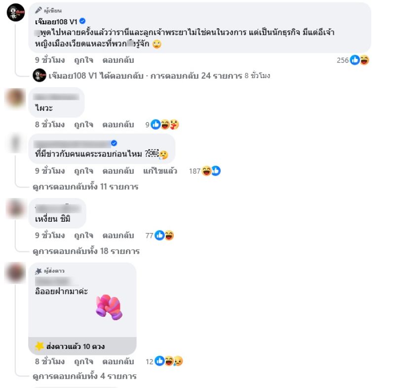Open the แก้ไขแล้ว edit history link
Image resolution: width=395 pixels, height=388 pixels.
point(160,171)
